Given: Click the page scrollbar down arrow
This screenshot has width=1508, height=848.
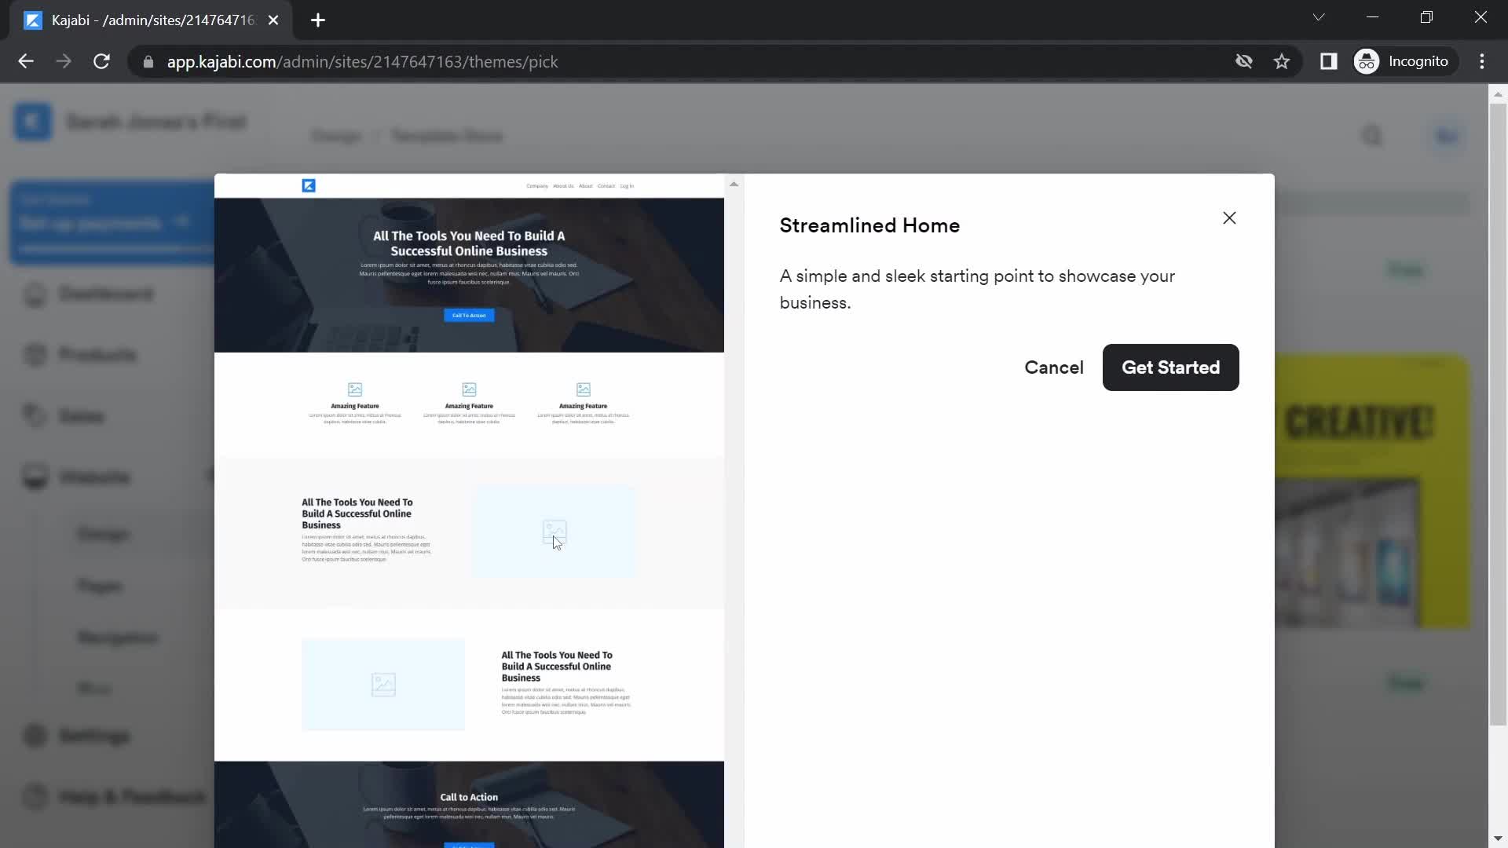Looking at the screenshot, I should (1498, 839).
